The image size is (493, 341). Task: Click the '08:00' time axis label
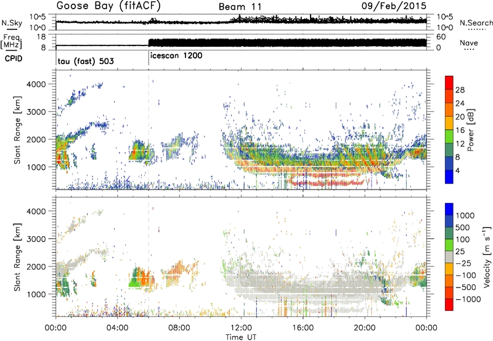click(179, 328)
